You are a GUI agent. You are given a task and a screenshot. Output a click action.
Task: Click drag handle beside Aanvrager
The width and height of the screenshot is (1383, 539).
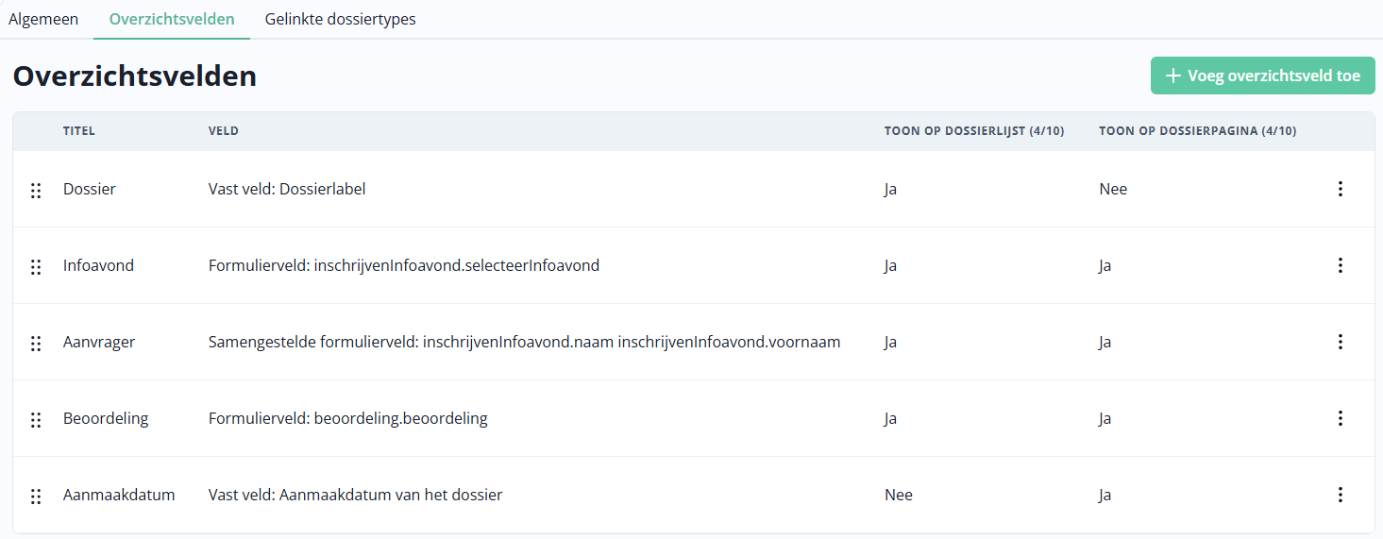click(x=36, y=344)
